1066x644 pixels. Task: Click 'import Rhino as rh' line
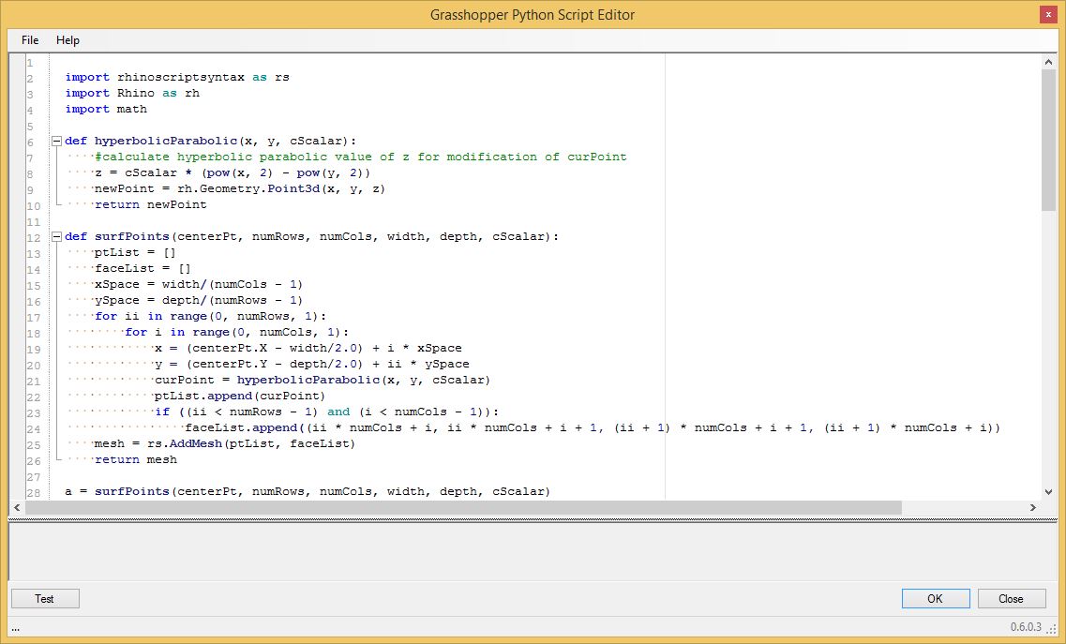pyautogui.click(x=132, y=93)
